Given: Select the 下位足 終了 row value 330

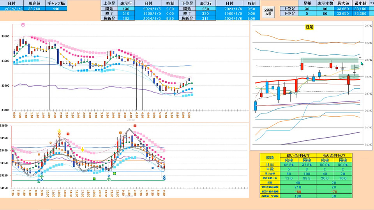Looking at the screenshot, I should pyautogui.click(x=205, y=14).
